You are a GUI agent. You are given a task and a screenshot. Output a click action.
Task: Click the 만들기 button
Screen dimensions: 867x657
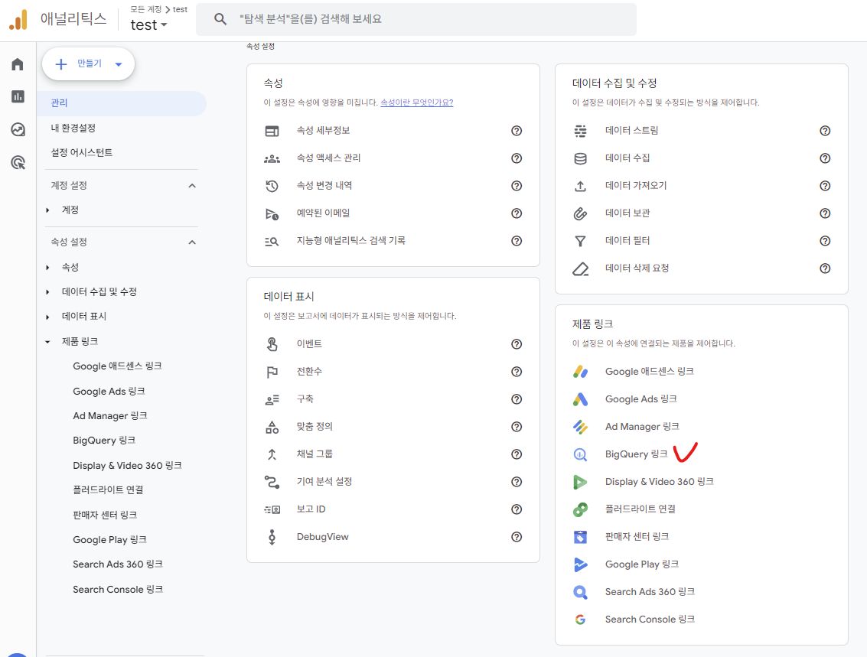coord(89,64)
